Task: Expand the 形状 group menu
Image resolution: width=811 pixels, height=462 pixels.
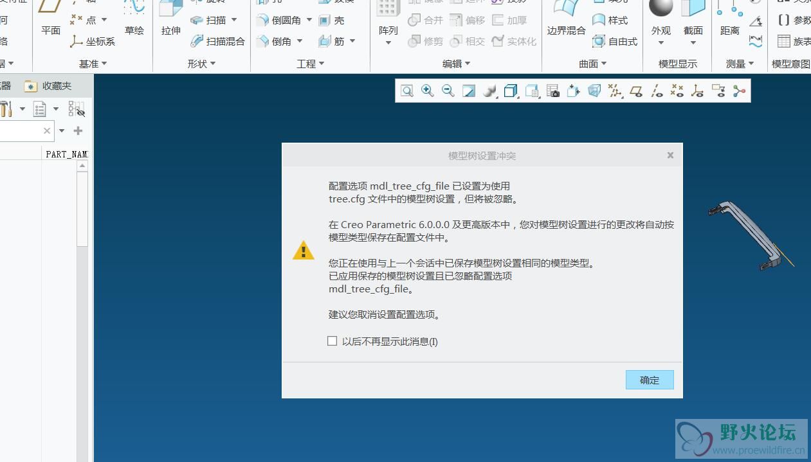Action: tap(201, 64)
